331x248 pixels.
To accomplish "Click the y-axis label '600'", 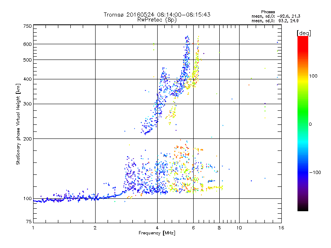I will click(27, 44).
